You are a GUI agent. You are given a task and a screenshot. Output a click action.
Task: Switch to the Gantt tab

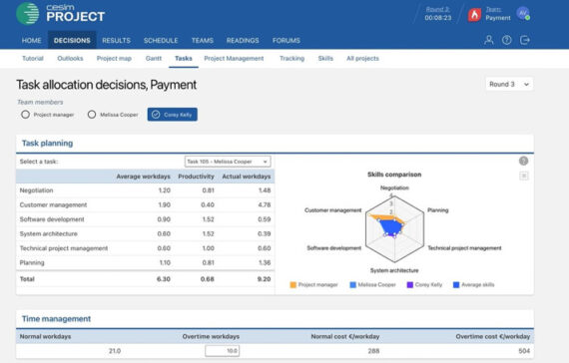pyautogui.click(x=154, y=59)
